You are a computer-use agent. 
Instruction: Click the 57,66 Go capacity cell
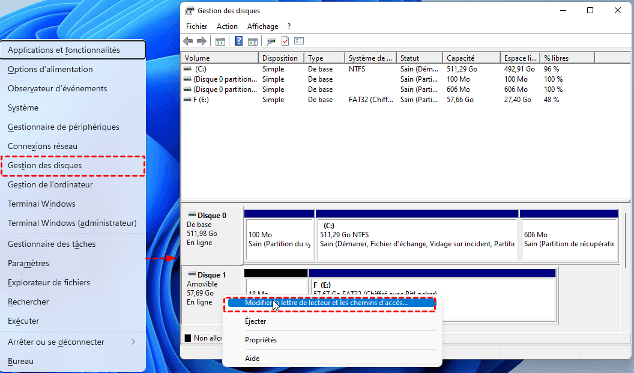[x=460, y=100]
